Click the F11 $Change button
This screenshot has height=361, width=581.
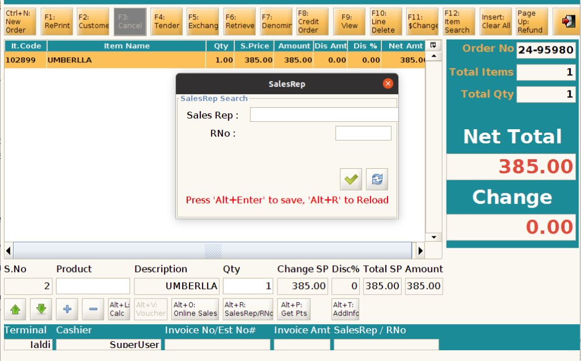point(422,22)
